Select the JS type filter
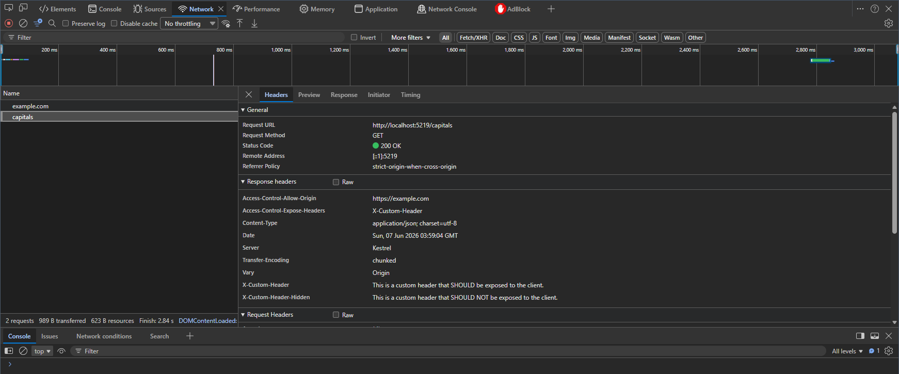The height and width of the screenshot is (374, 899). (x=535, y=38)
